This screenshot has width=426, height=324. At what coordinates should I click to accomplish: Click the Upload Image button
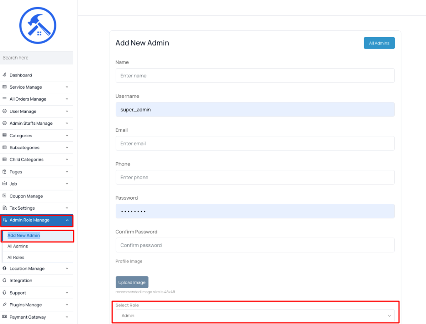(132, 282)
